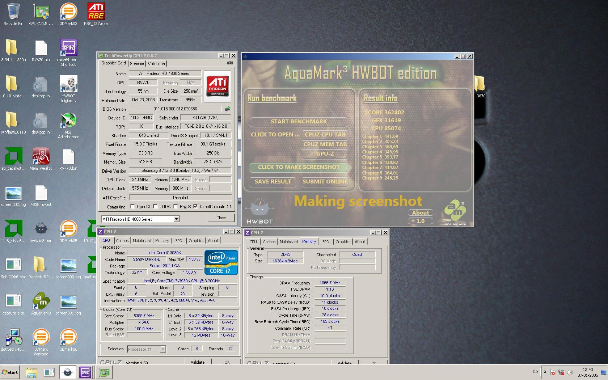Click the Start button on taskbar

[10, 372]
